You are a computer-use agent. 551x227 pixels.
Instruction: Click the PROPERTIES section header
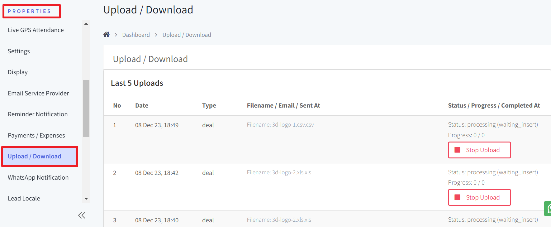point(30,11)
